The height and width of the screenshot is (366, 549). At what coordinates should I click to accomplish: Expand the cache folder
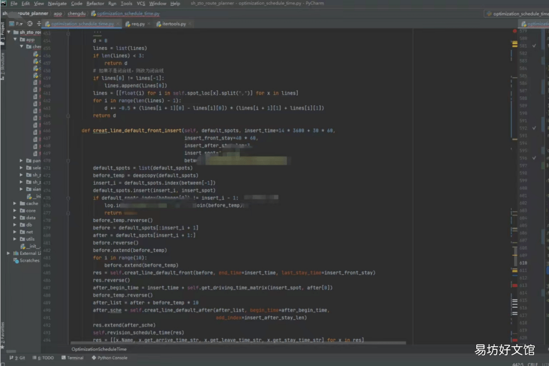15,204
